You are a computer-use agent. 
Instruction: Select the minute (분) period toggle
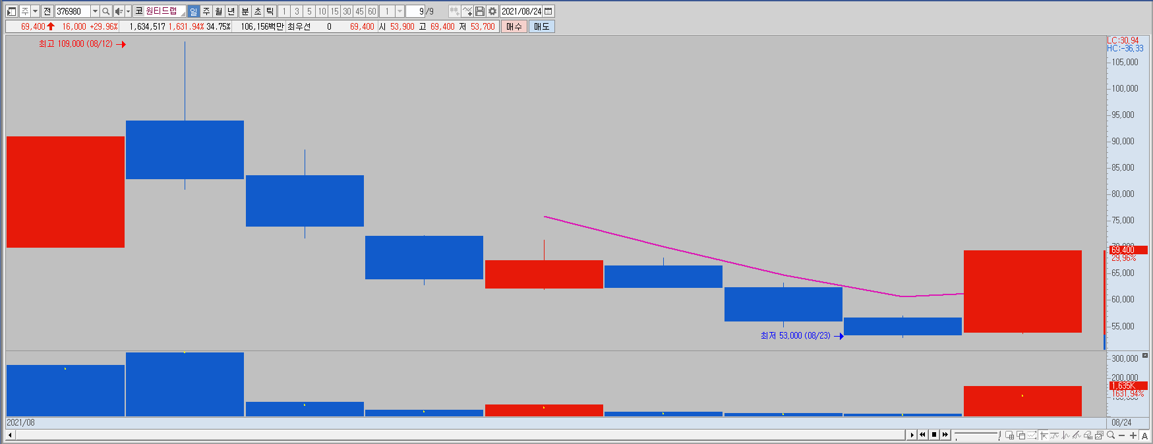pos(245,11)
